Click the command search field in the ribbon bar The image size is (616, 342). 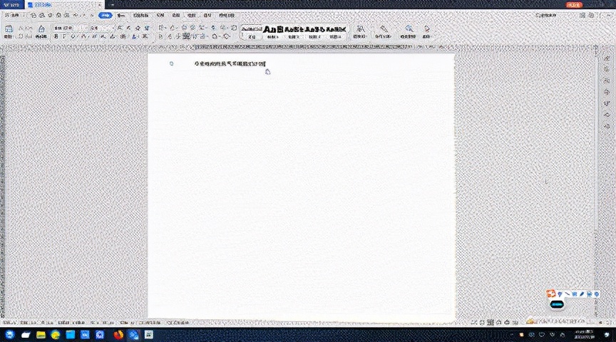[x=546, y=15]
